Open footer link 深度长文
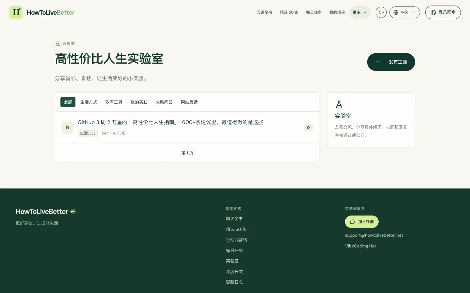 tap(234, 272)
